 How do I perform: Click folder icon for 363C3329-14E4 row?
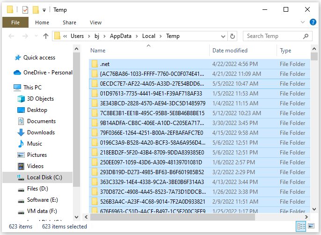(95, 182)
